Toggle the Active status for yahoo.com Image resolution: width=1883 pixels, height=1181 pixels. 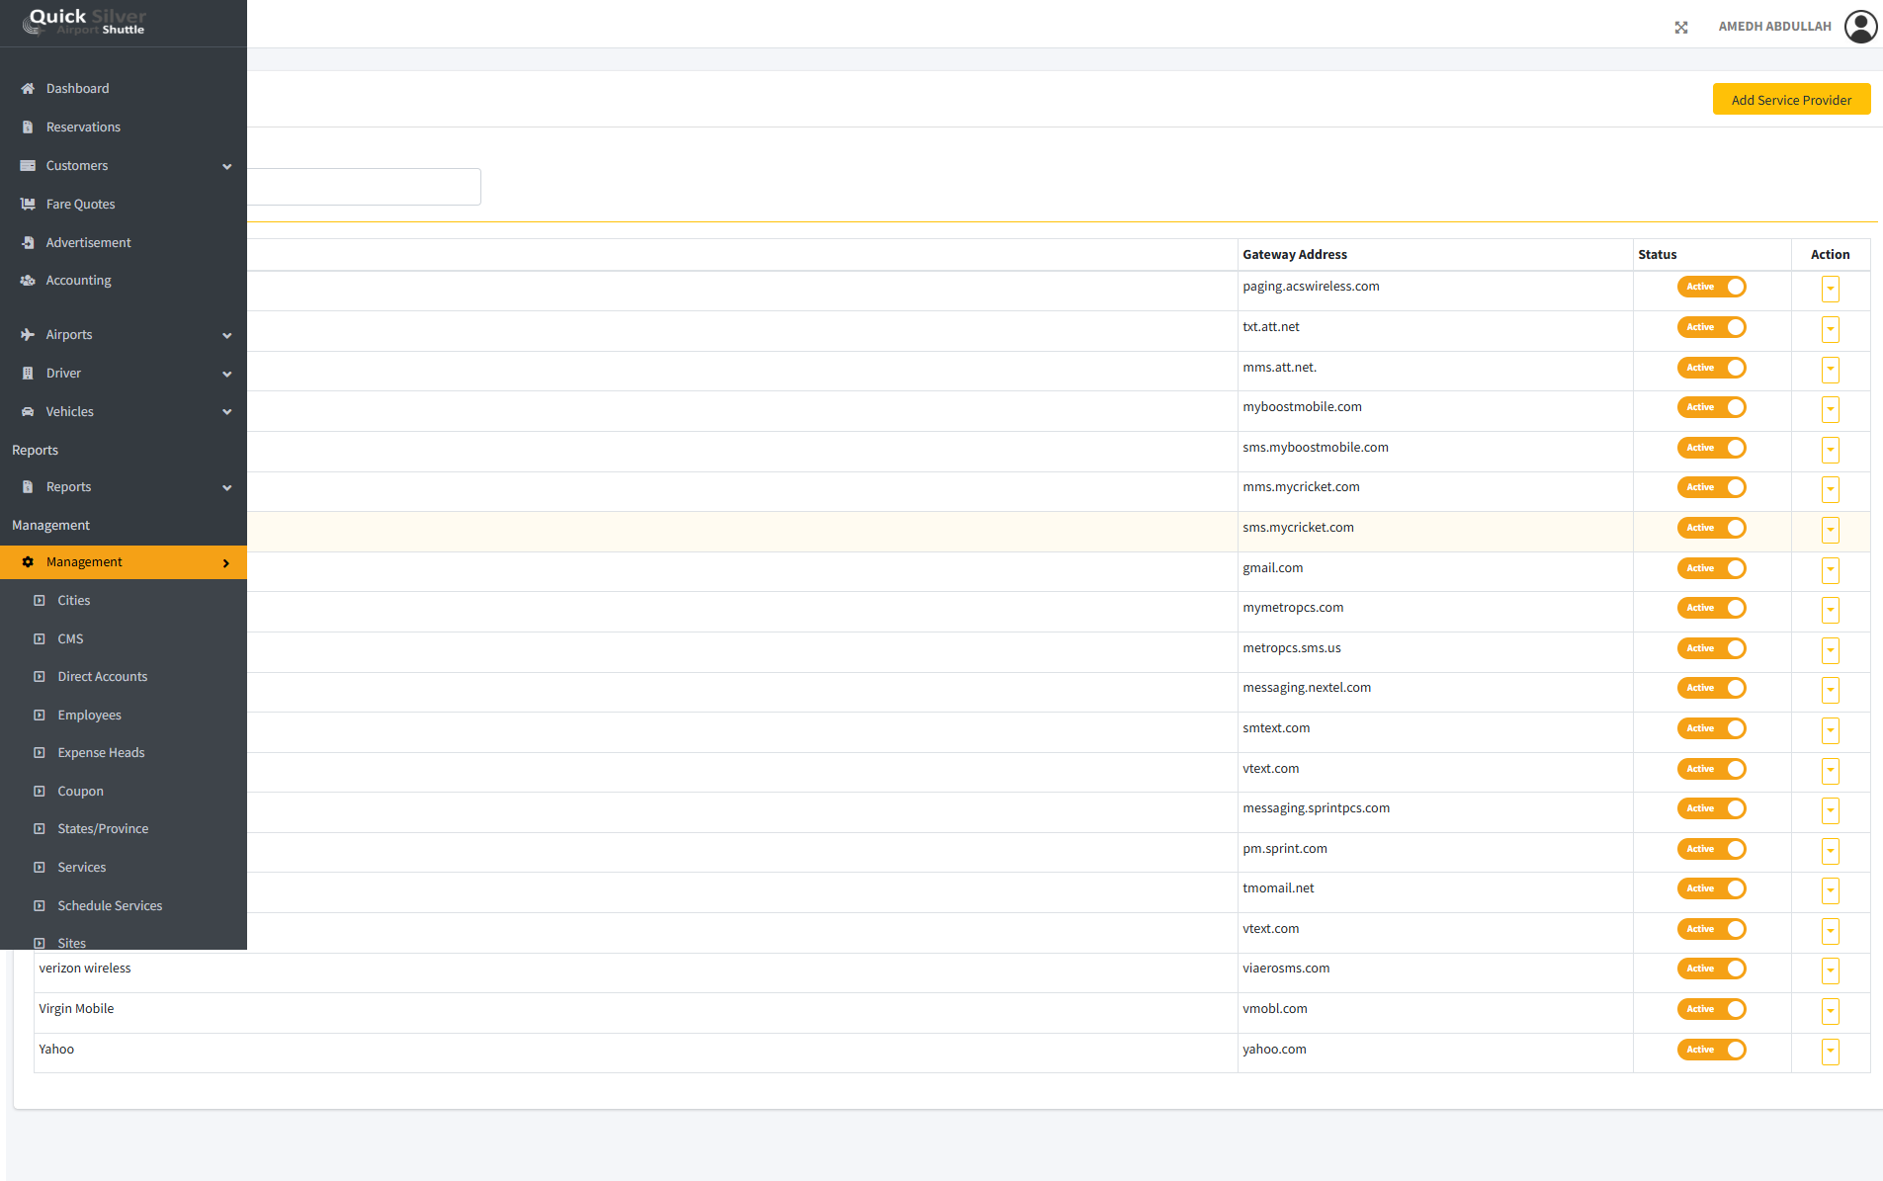[x=1711, y=1050]
